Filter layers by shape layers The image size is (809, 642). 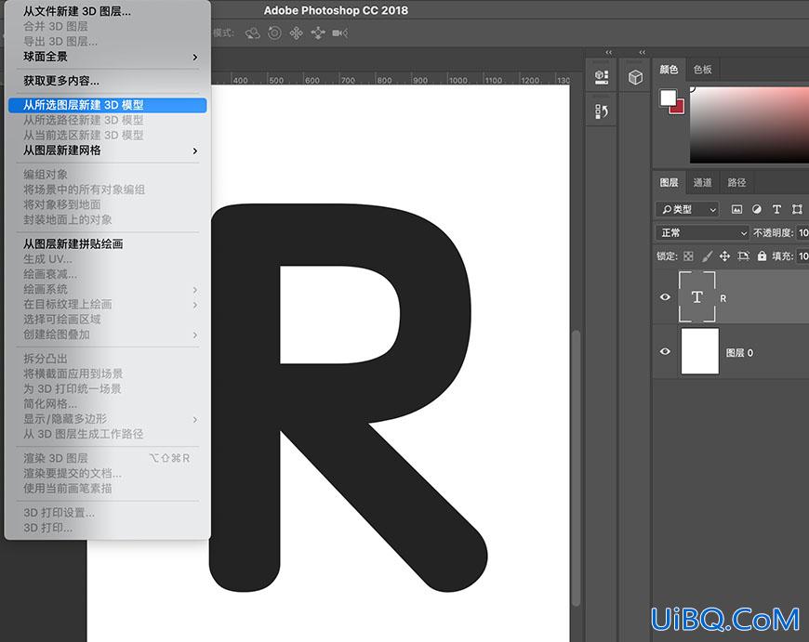click(x=797, y=209)
